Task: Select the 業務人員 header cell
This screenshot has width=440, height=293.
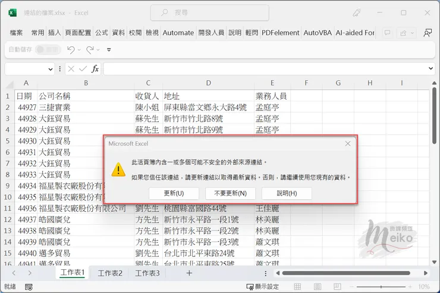Action: tap(272, 96)
